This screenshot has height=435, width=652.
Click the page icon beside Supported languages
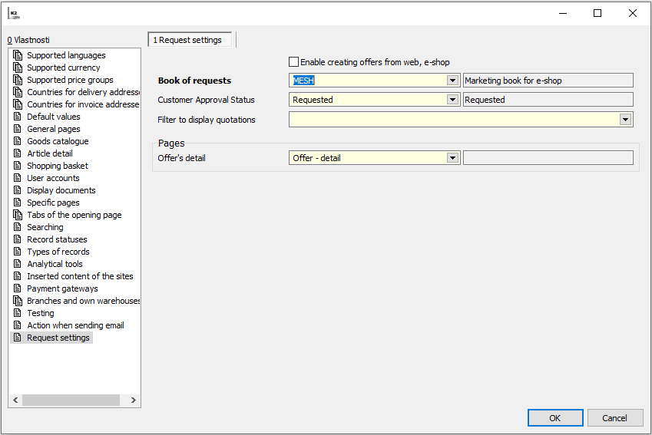pyautogui.click(x=18, y=55)
